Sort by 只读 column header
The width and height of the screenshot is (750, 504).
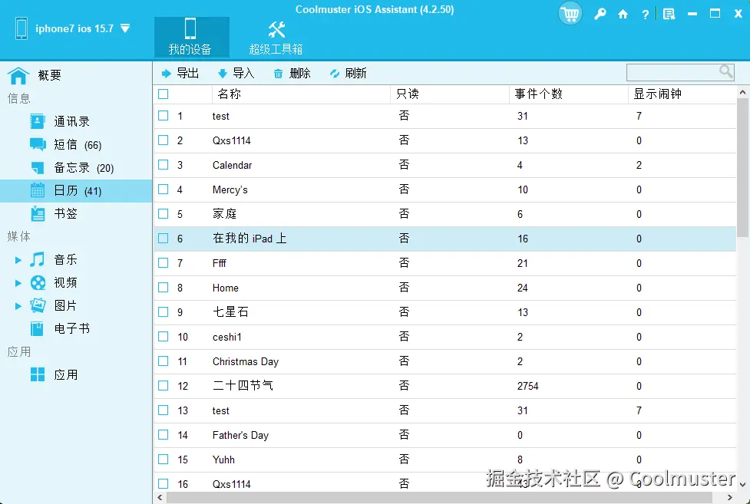(450, 94)
